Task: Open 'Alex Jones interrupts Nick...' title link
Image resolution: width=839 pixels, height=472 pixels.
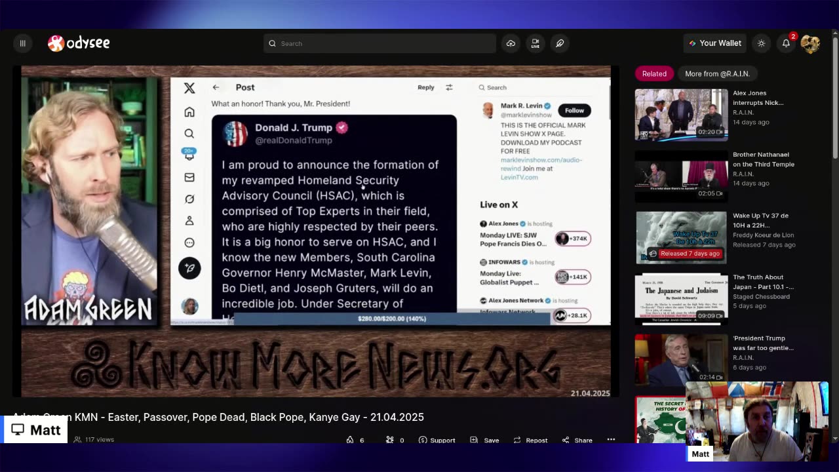Action: (x=758, y=98)
